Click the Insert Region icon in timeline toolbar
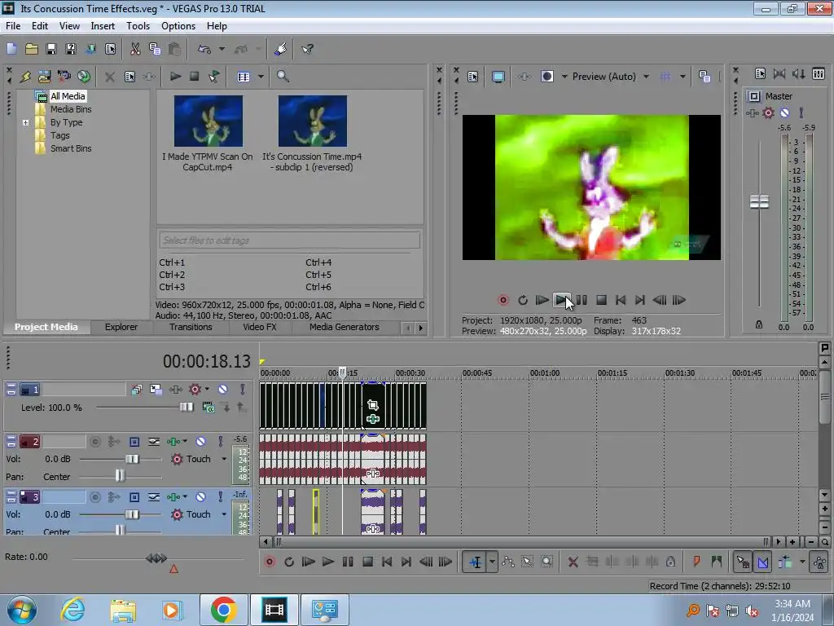Image resolution: width=834 pixels, height=626 pixels. pos(717,562)
